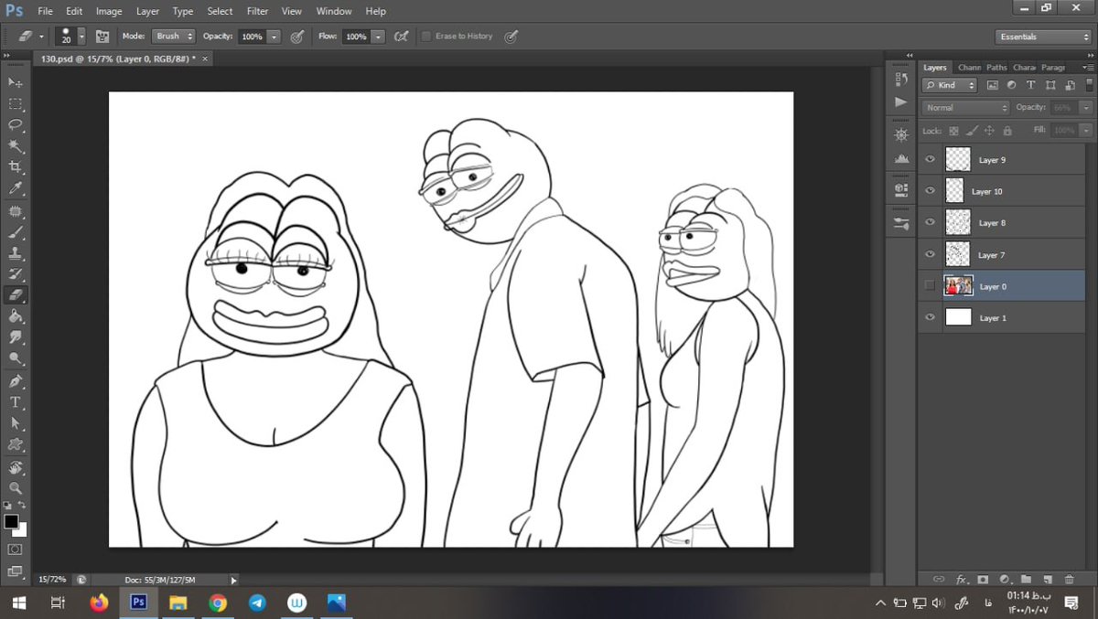
Task: Hide Layer 8 with eye icon
Action: click(x=931, y=222)
